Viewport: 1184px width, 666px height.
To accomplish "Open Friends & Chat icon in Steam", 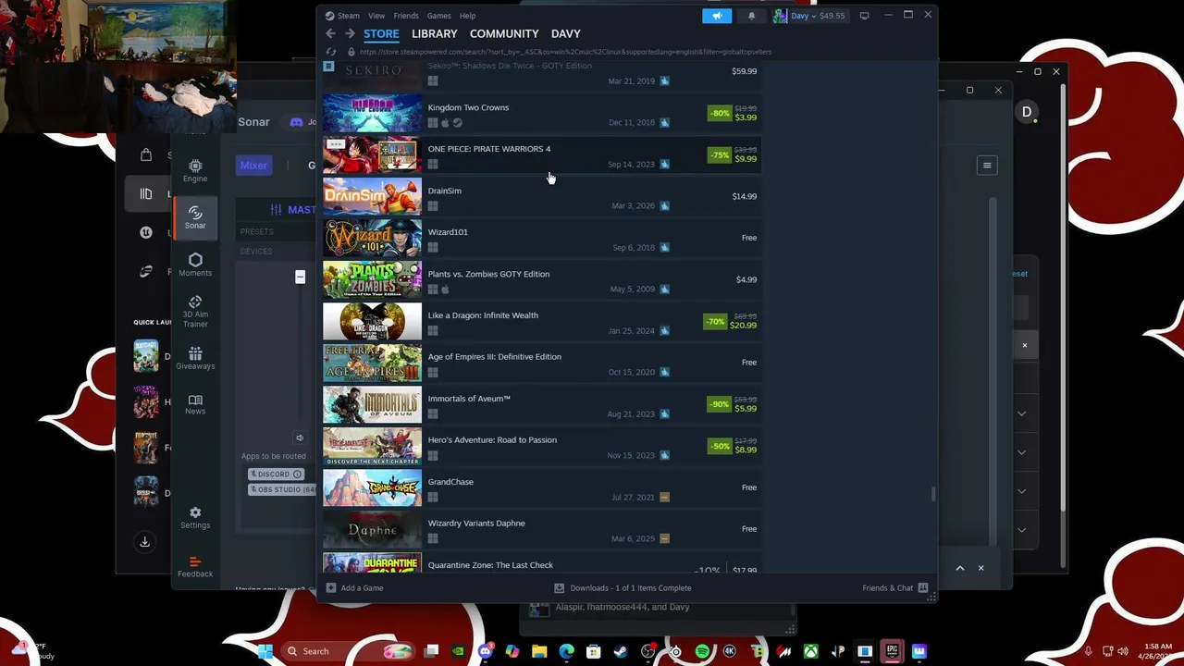I will (x=923, y=587).
